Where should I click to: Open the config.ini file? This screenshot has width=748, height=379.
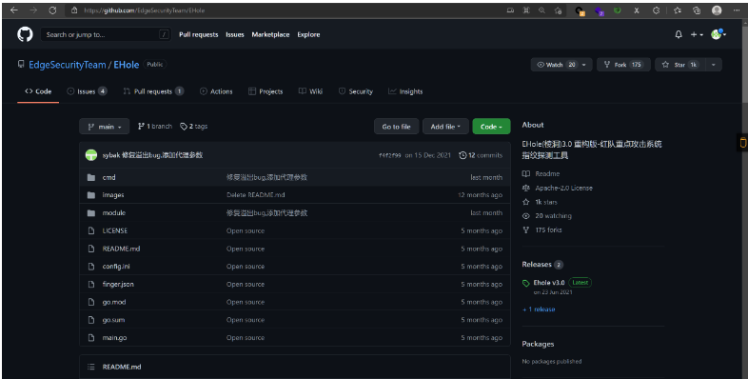point(116,267)
